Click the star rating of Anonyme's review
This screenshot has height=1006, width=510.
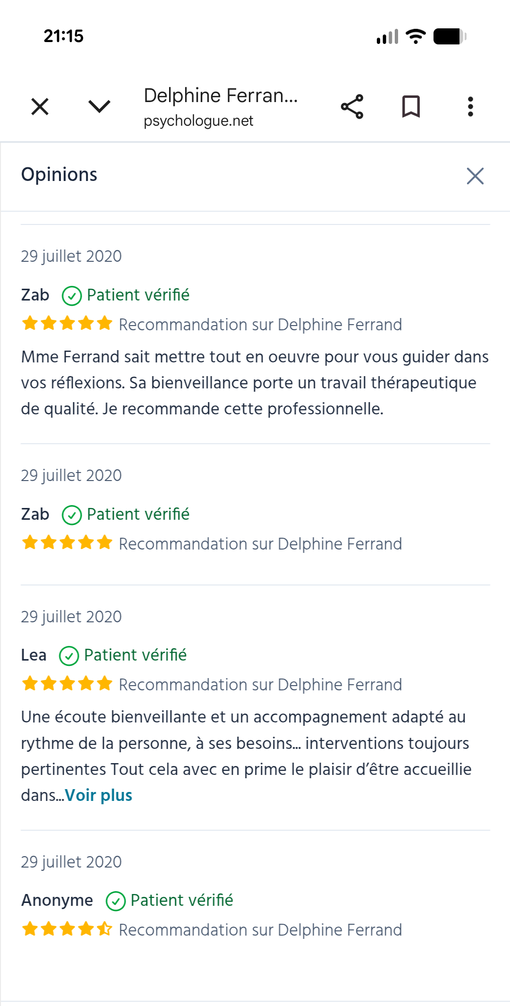[67, 929]
